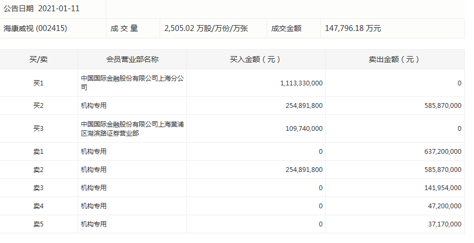Select the volume value 2,505.02 万股/万份/万张
474x243 pixels.
pyautogui.click(x=206, y=28)
